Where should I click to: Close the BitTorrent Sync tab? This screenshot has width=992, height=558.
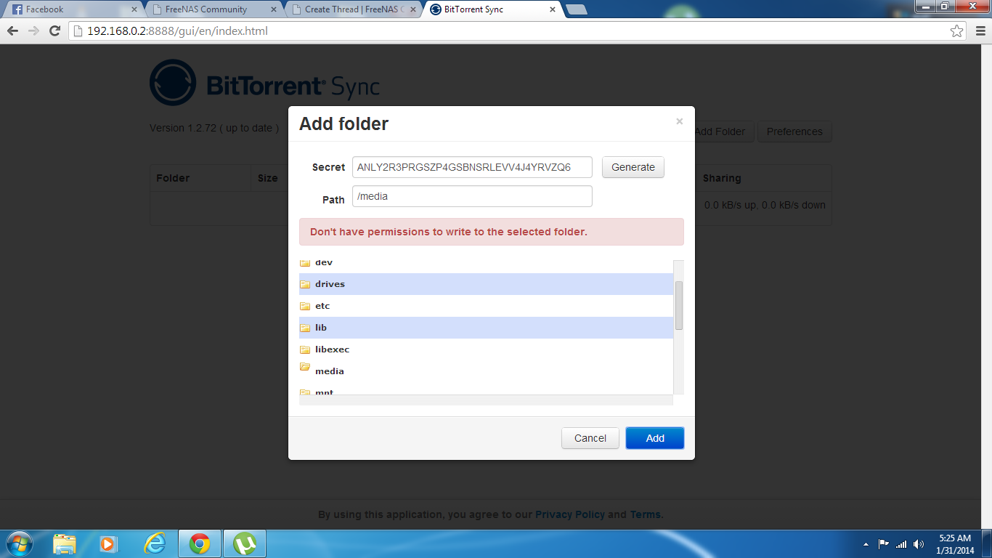click(x=553, y=9)
